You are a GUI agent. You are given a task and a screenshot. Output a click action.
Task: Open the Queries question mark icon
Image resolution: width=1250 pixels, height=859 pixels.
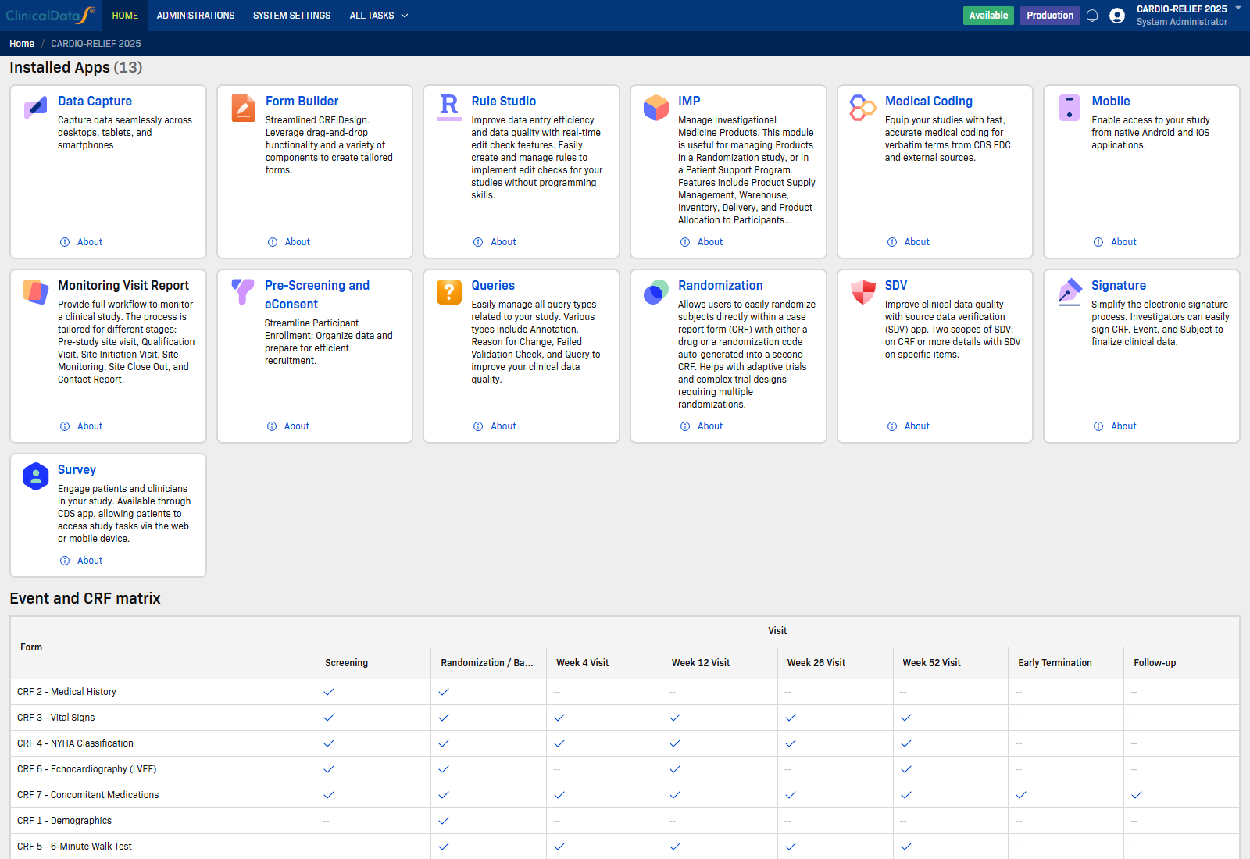pyautogui.click(x=449, y=292)
